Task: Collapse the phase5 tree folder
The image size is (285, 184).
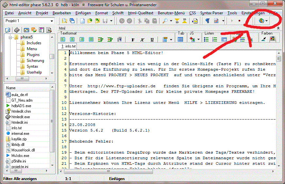Action: pyautogui.click(x=10, y=37)
